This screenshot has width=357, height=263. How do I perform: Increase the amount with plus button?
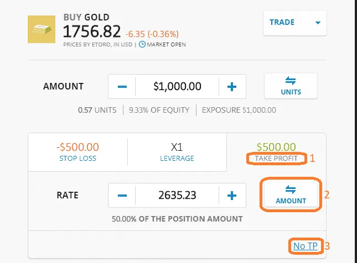[232, 87]
